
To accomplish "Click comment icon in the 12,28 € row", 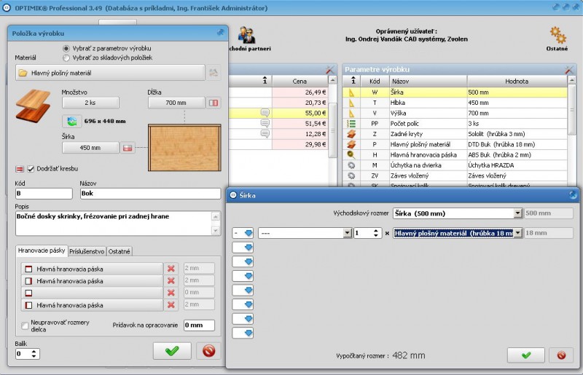I will [x=265, y=133].
